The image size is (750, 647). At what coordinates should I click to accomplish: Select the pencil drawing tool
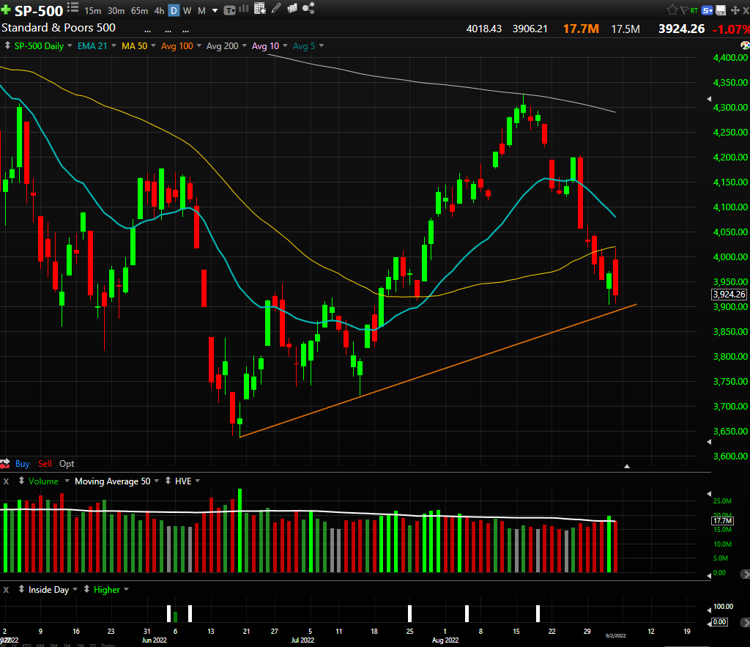[276, 8]
